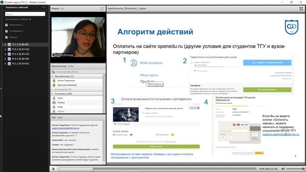
Task: Select the blue highlighted participant name
Action: click(x=61, y=111)
